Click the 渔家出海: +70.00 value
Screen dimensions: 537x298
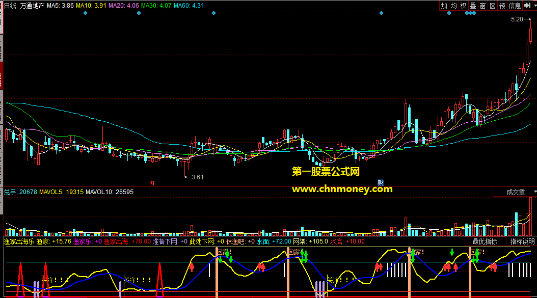pyautogui.click(x=127, y=241)
